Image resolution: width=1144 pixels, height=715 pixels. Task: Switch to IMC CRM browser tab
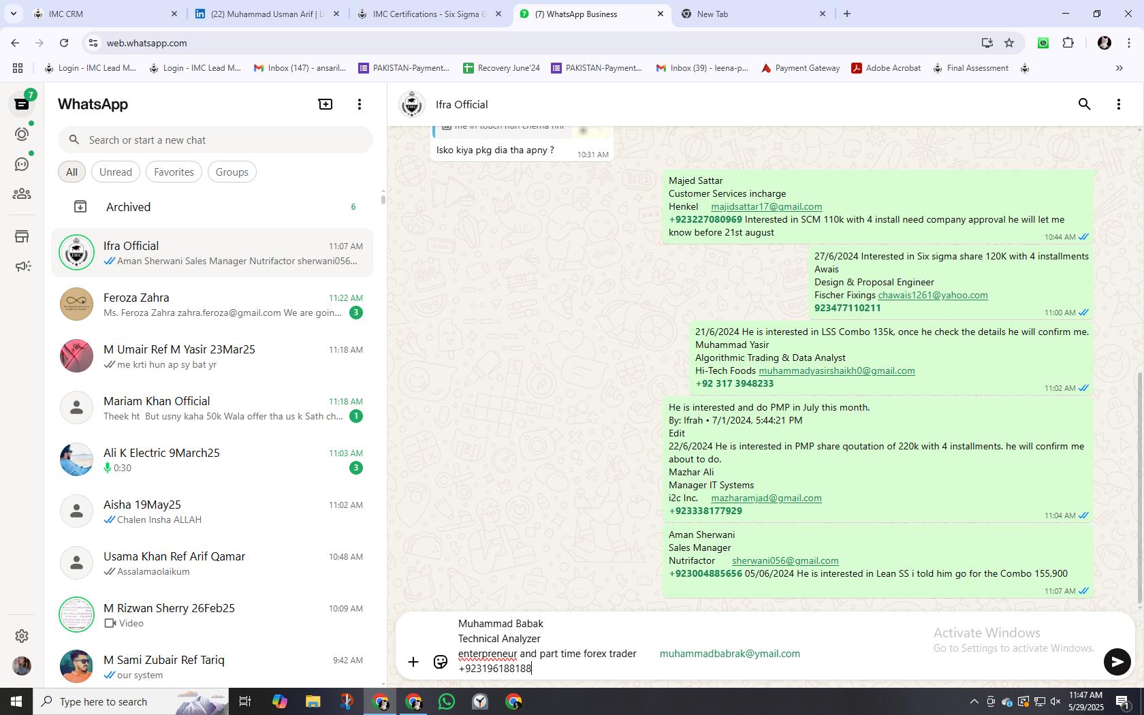pos(106,14)
